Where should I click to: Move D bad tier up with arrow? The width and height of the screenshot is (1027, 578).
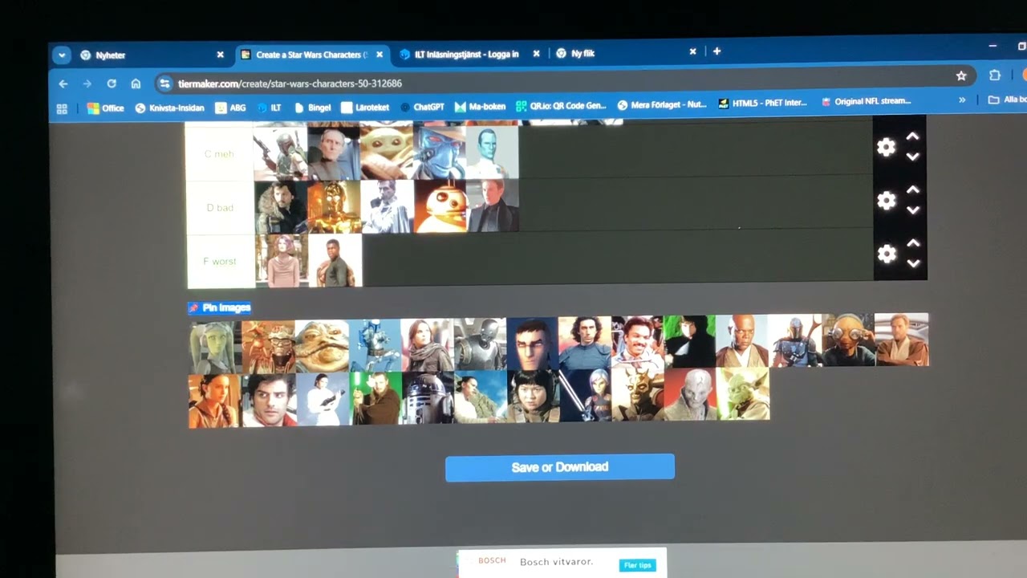tap(912, 190)
